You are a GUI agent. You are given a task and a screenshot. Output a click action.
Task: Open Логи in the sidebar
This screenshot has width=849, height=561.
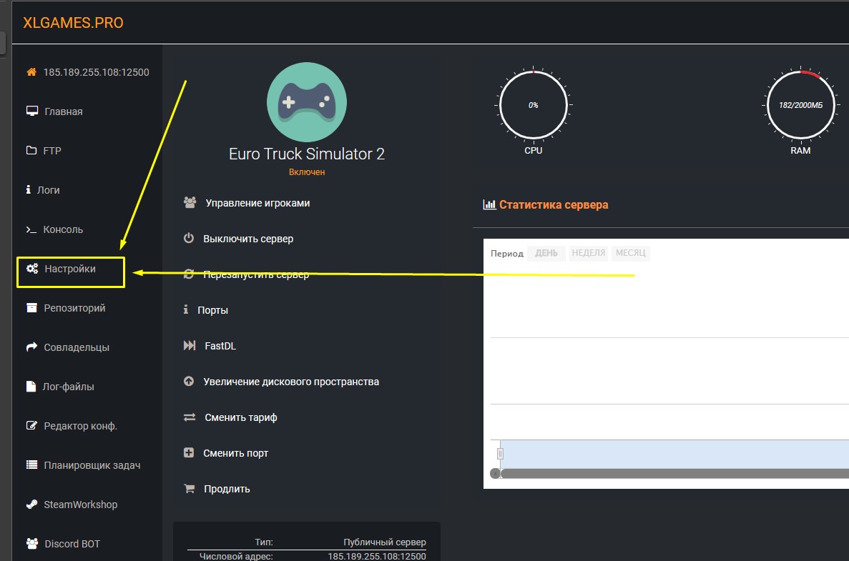48,190
